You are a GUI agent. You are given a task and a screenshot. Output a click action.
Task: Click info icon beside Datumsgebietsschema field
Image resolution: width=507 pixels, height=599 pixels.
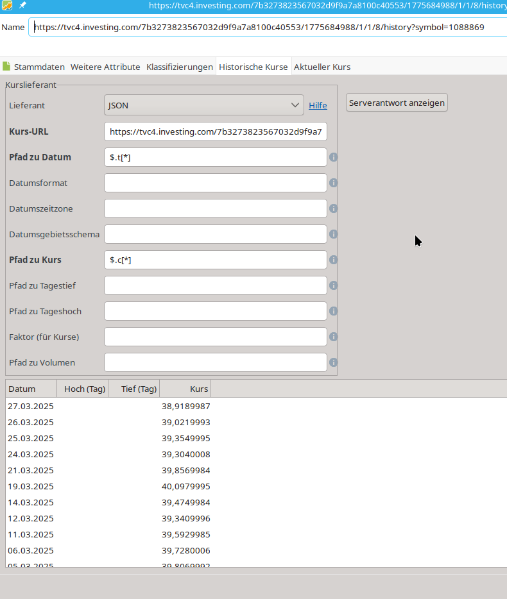click(334, 234)
